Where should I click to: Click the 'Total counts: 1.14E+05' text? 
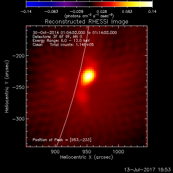point(72,45)
